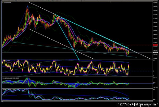Expand the GOLD Weekly chart title dropdown triangle
The width and height of the screenshot is (159, 107).
point(3,3)
